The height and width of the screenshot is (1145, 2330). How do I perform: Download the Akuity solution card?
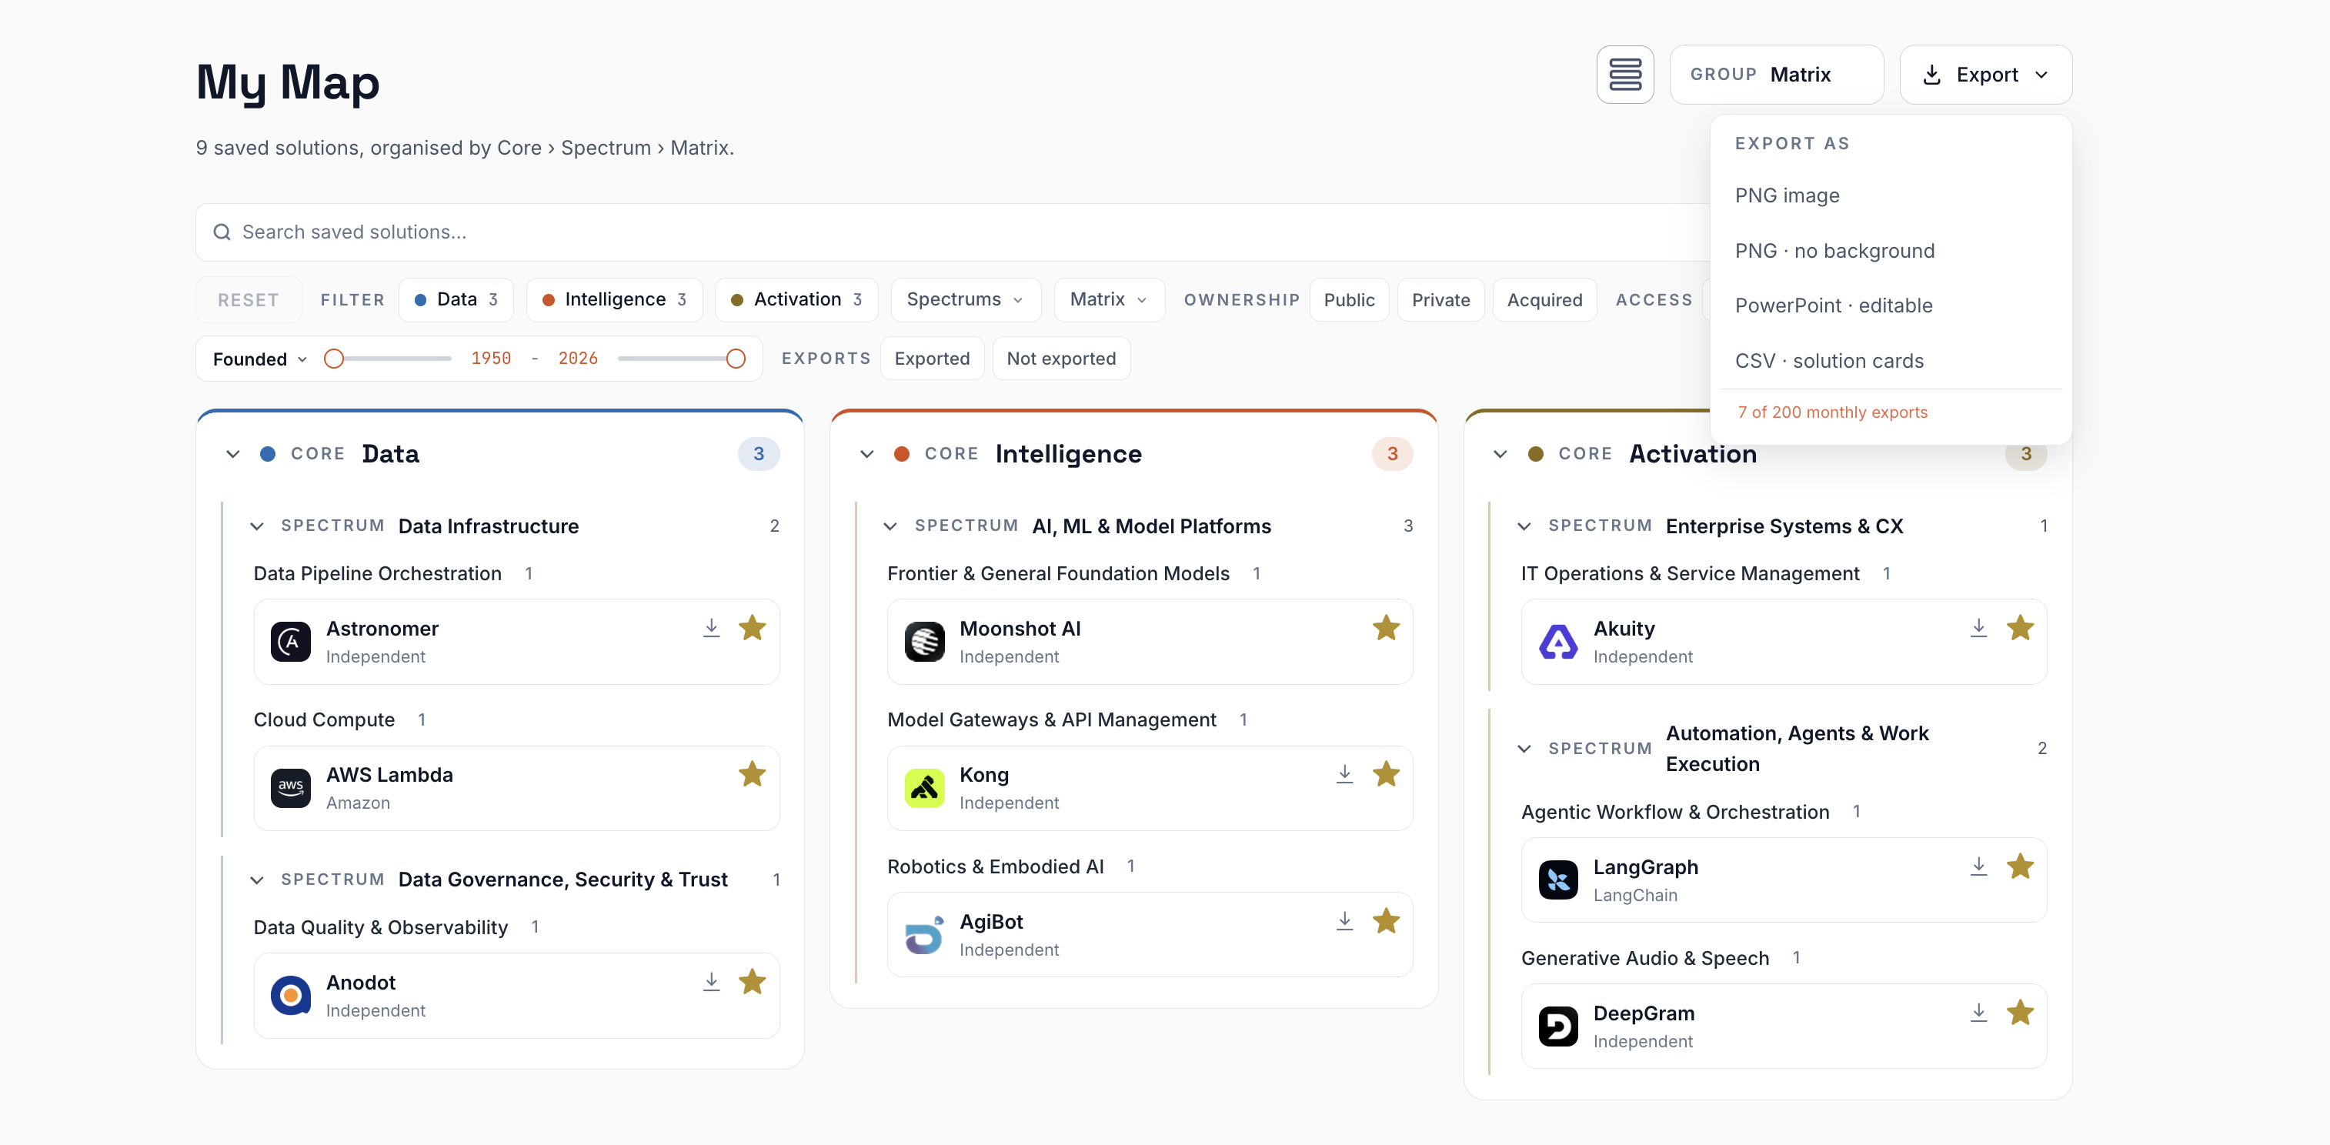(1979, 628)
